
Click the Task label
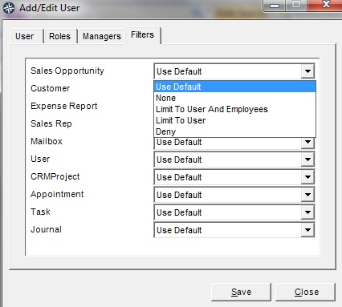(x=40, y=212)
